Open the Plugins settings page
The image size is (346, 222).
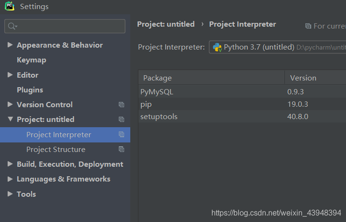[30, 90]
